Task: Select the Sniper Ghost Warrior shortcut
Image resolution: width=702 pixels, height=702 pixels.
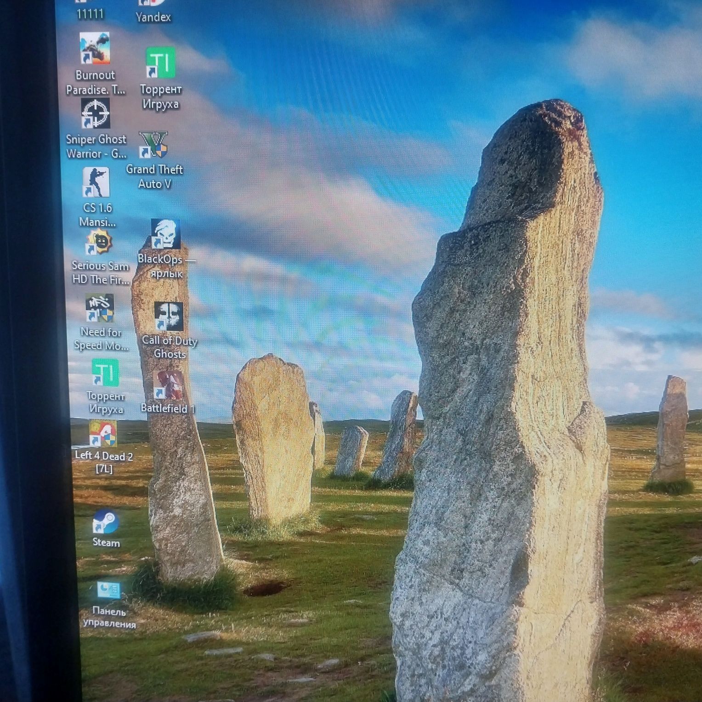Action: click(95, 113)
